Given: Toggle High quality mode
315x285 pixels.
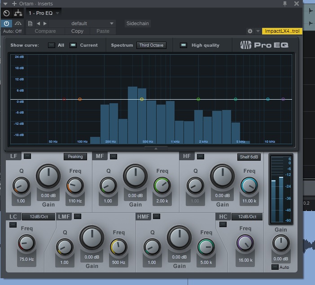Looking at the screenshot, I should (183, 45).
